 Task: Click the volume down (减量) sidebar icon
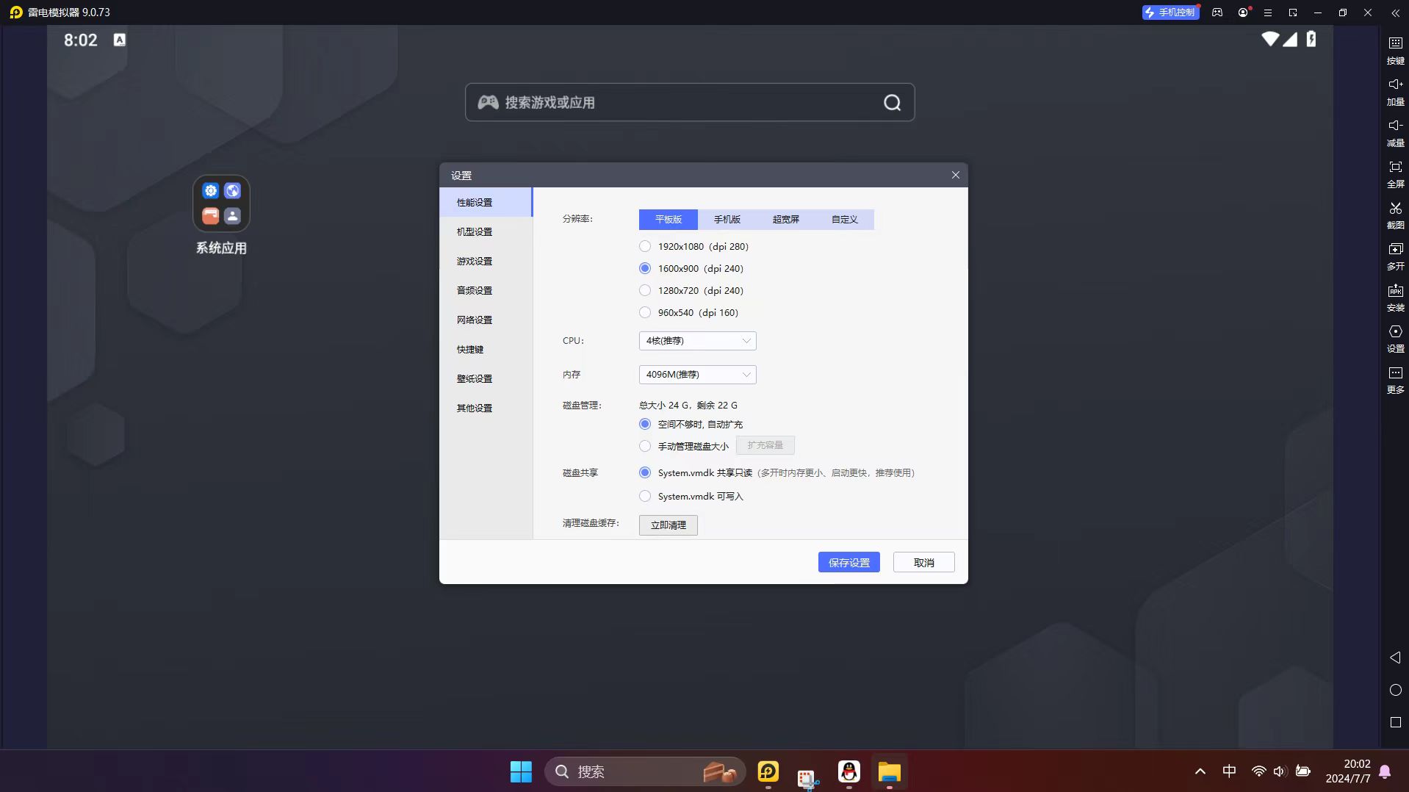(1395, 126)
